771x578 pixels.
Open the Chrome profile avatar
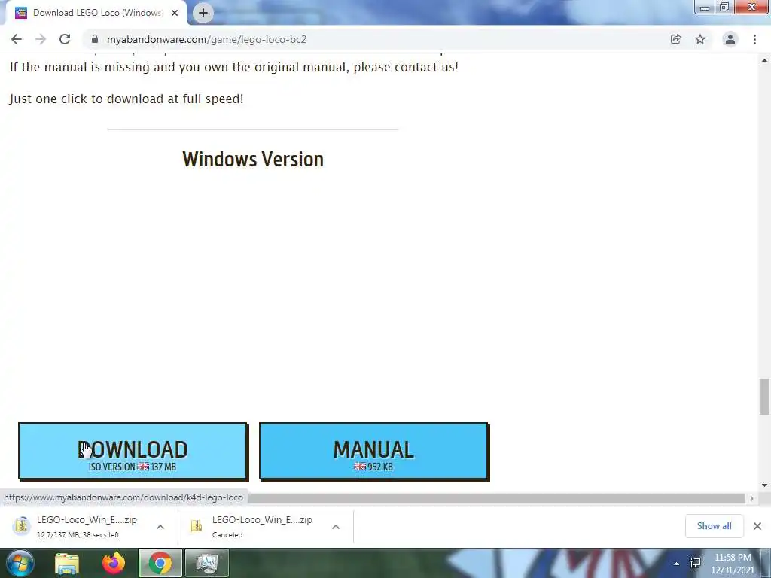730,39
